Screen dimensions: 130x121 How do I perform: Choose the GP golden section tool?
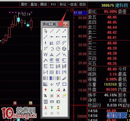click(x=52, y=61)
